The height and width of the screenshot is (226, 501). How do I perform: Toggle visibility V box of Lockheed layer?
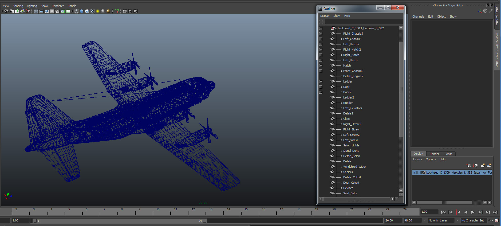415,172
